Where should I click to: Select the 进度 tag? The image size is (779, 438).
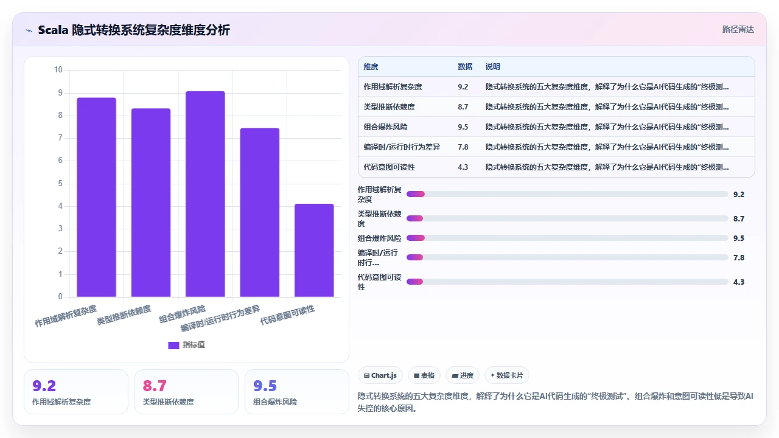point(463,375)
